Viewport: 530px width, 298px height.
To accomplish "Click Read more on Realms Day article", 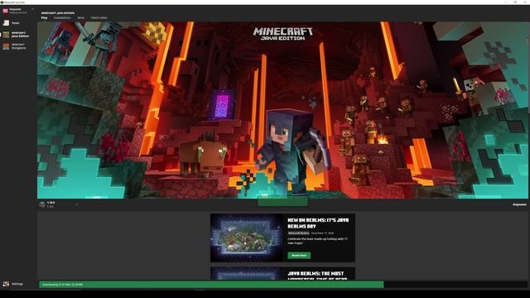I will coord(299,256).
